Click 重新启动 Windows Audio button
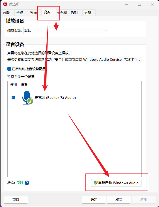The image size is (159, 207). click(x=116, y=183)
